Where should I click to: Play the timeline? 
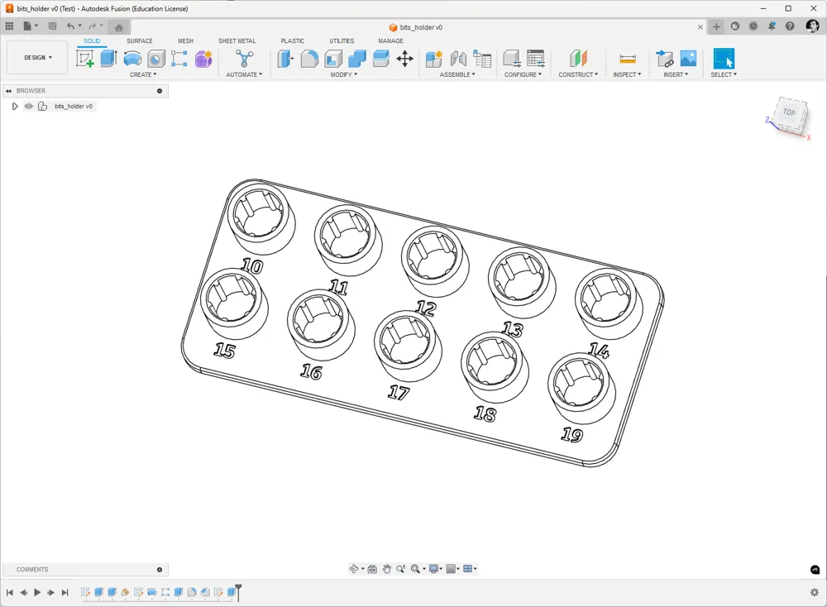coord(37,593)
